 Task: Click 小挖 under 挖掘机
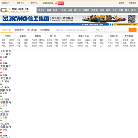click(x=3, y=40)
